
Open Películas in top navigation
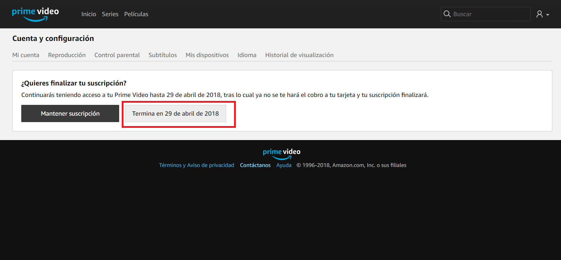(136, 14)
